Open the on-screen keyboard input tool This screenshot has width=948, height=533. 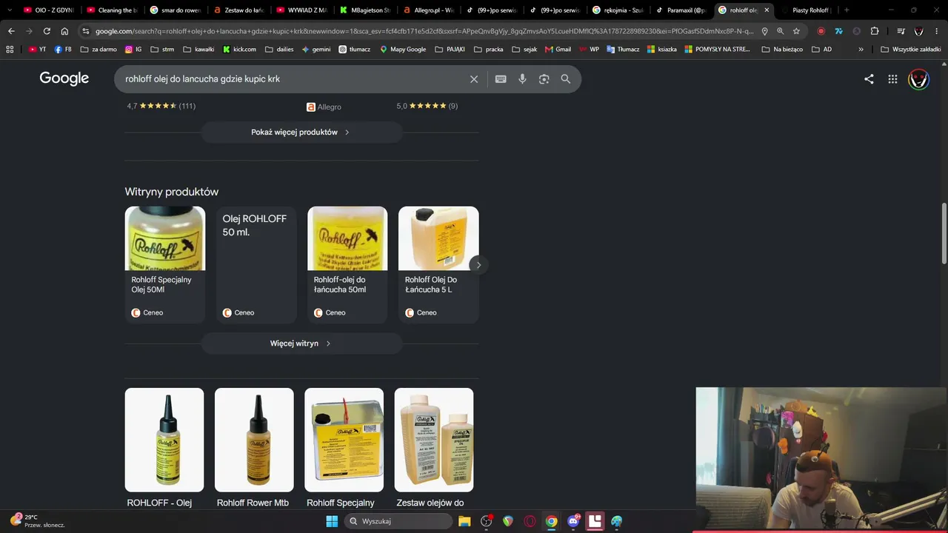(x=501, y=79)
